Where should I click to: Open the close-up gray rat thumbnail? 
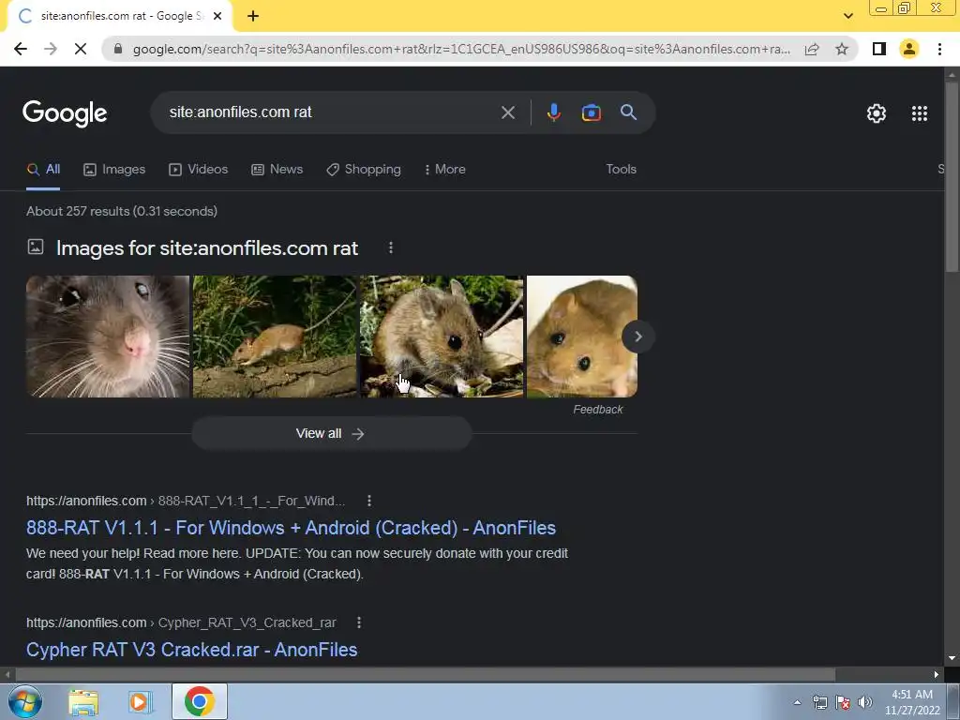108,337
